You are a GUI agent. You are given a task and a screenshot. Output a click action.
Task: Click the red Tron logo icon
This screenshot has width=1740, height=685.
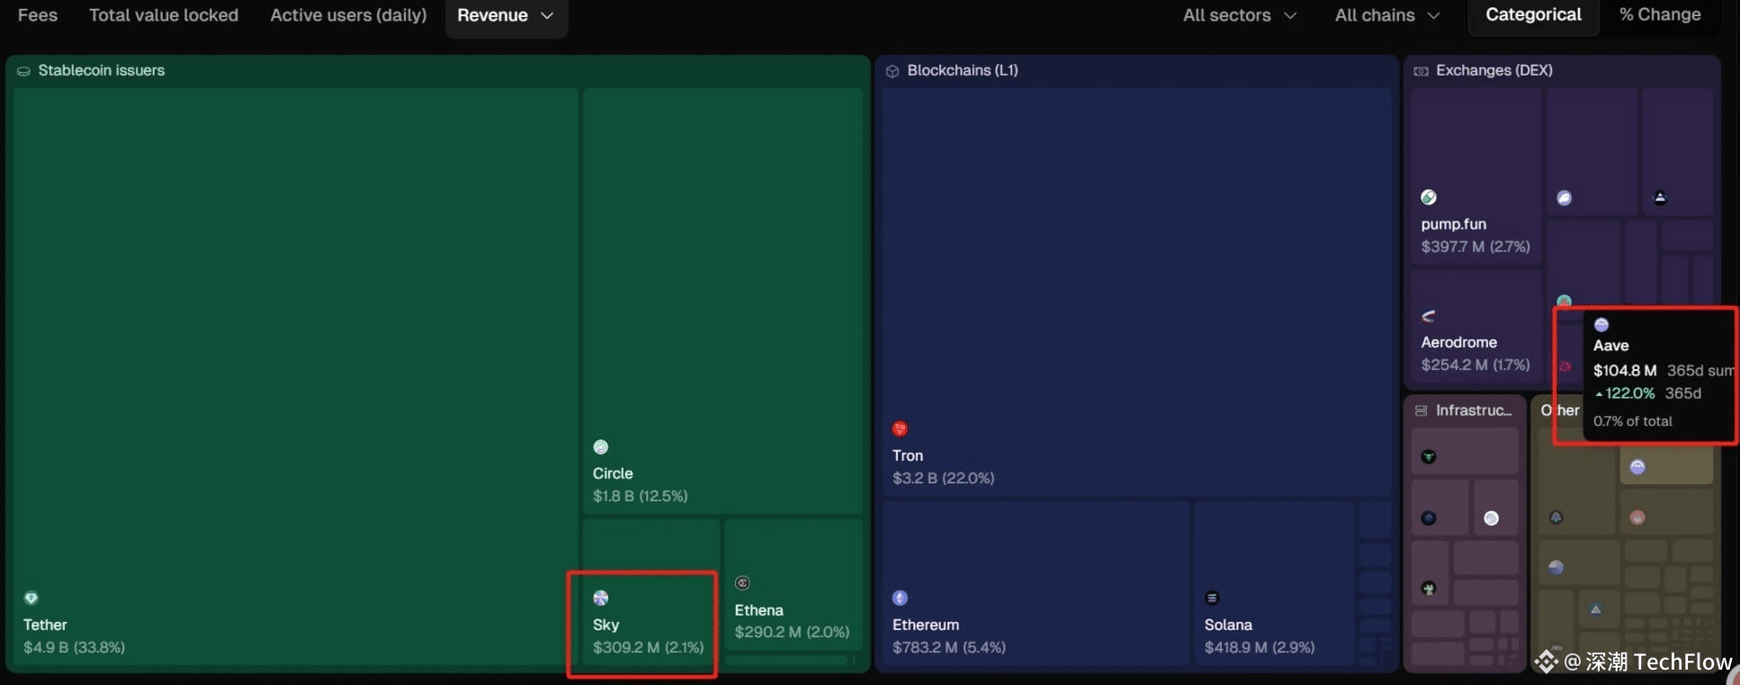coord(900,429)
